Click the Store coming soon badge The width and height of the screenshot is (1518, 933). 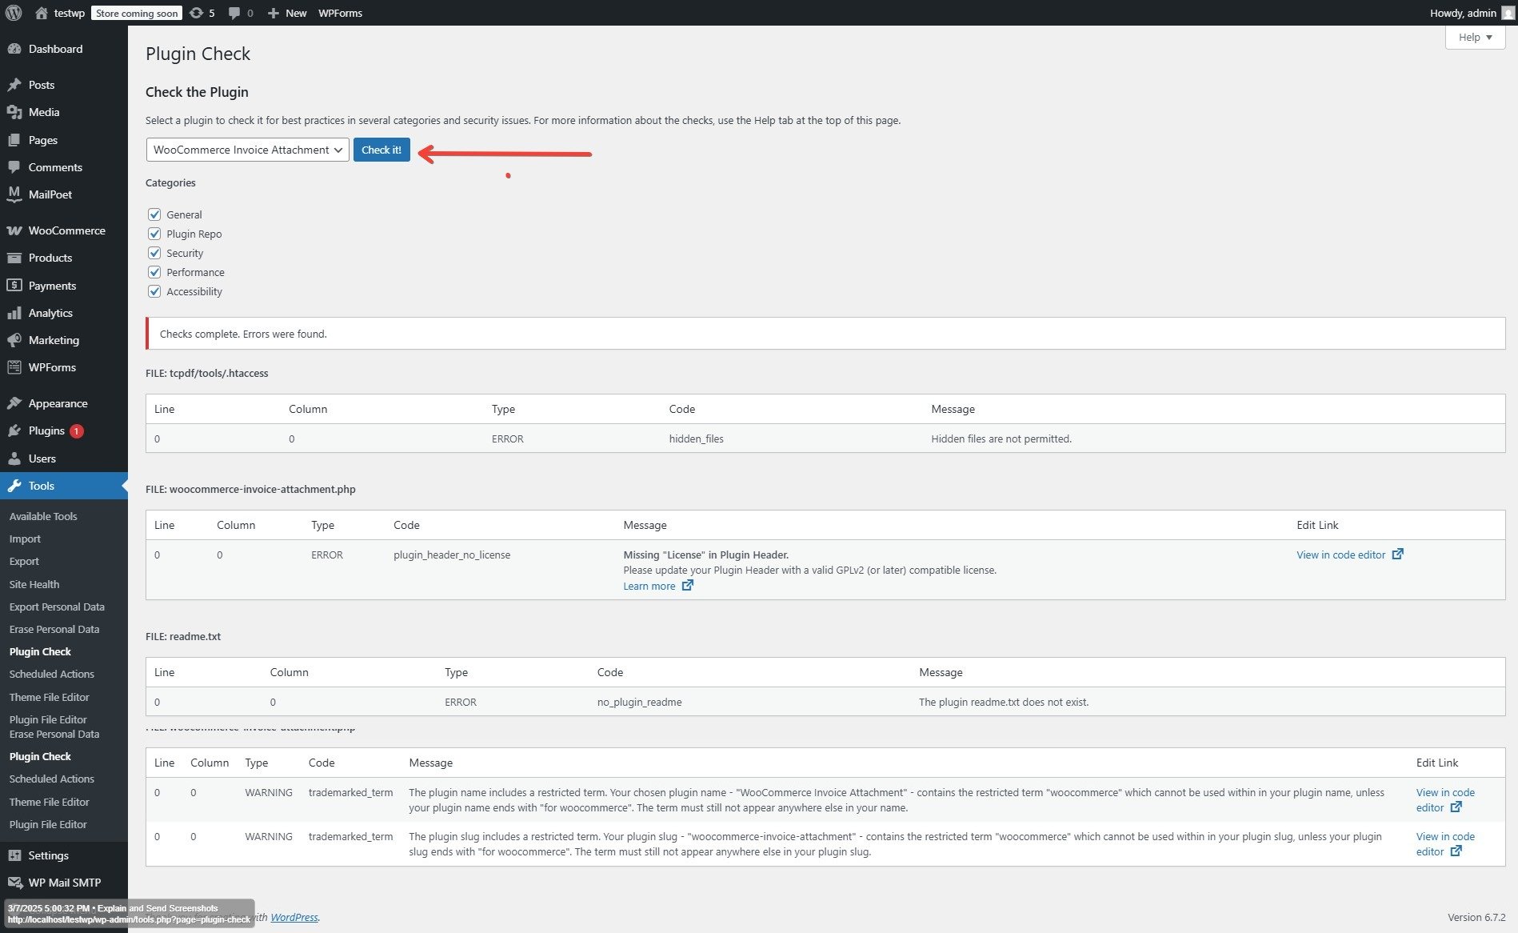pos(137,13)
